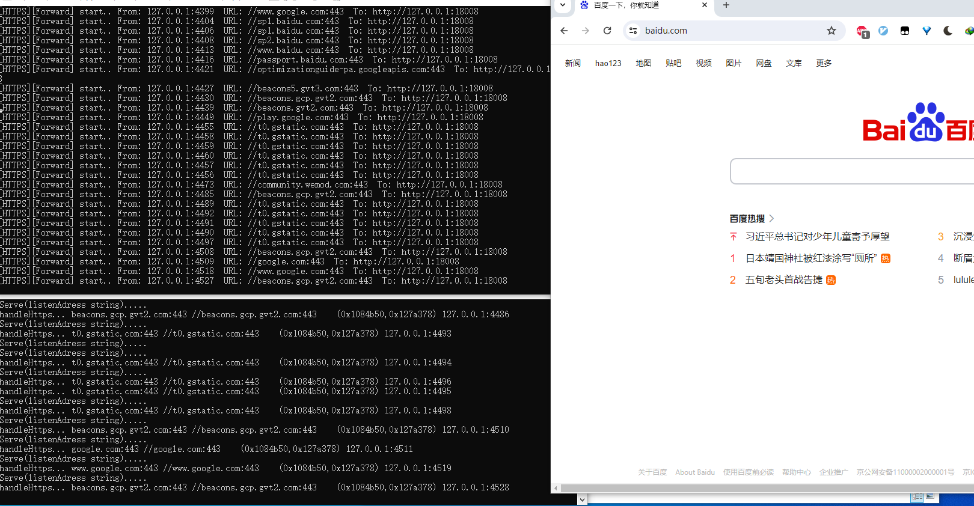The height and width of the screenshot is (506, 974).
Task: Open the 更多 menu link
Action: [824, 63]
